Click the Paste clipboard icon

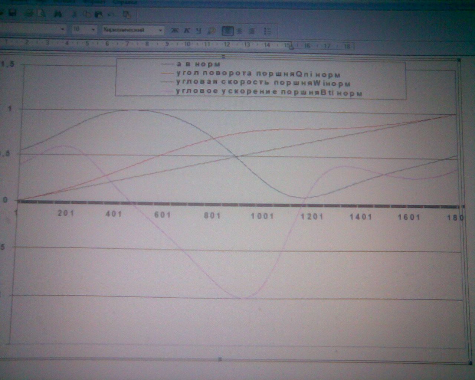[x=98, y=14]
